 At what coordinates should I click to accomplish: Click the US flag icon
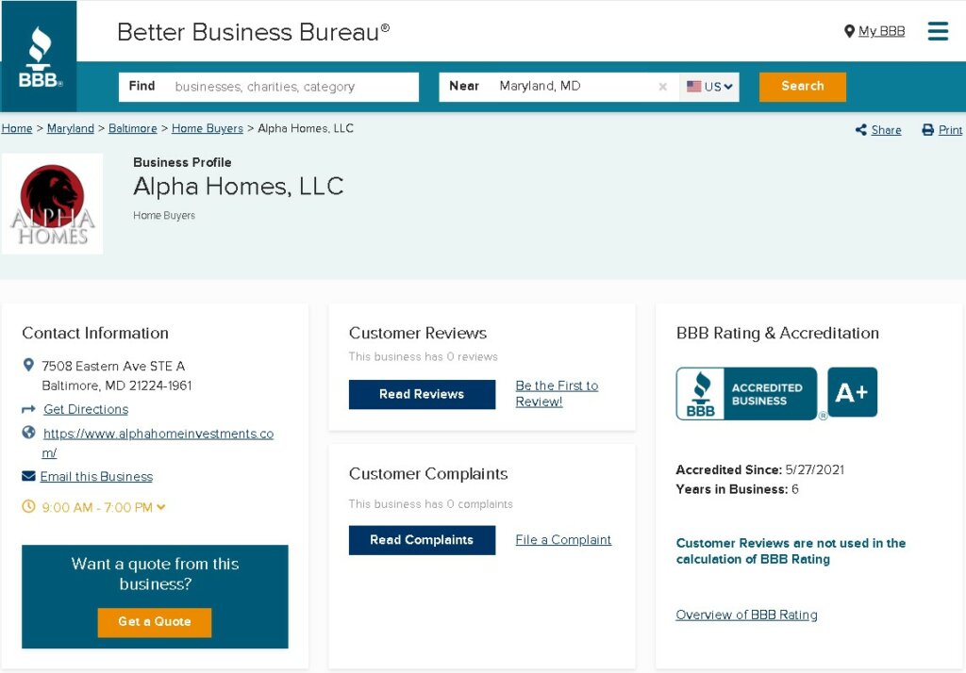click(x=694, y=86)
